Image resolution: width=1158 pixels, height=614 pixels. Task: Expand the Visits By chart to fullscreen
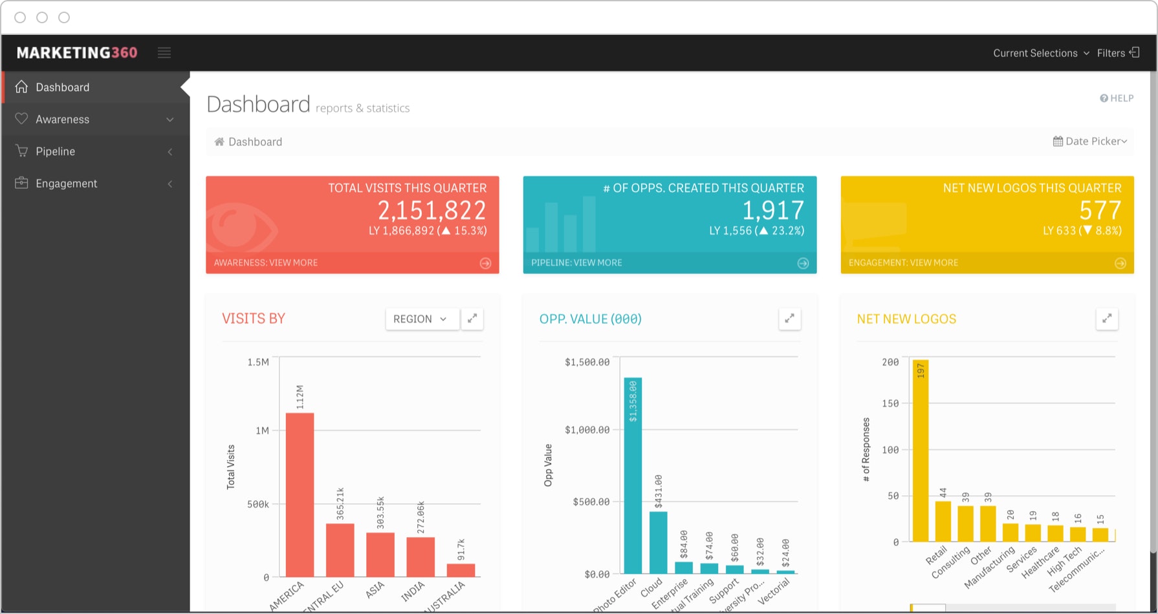[472, 319]
